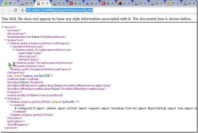
Task: Click the <disabled>false line
Action: tap(25, 82)
